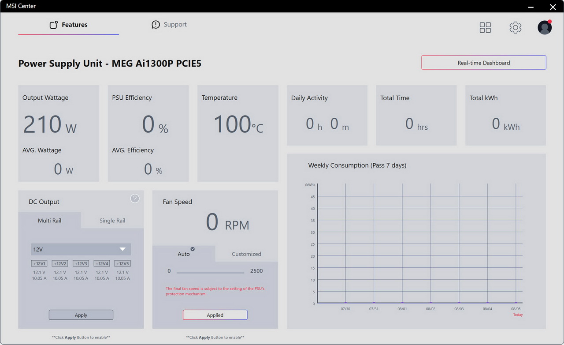Select the +12V3 rail label
Viewport: 564px width, 345px height.
(81, 263)
